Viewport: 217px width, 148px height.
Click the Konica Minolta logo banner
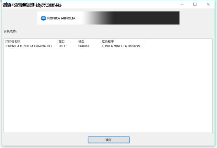108,18
